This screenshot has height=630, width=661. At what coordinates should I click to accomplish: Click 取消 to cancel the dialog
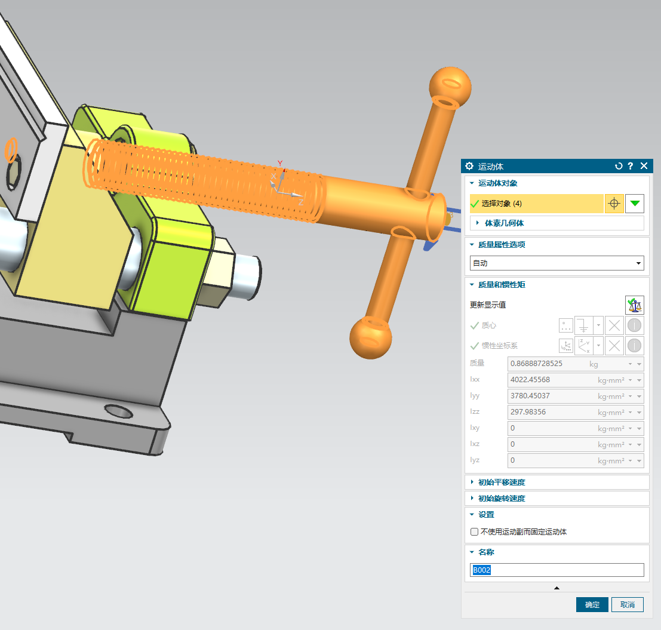click(627, 604)
